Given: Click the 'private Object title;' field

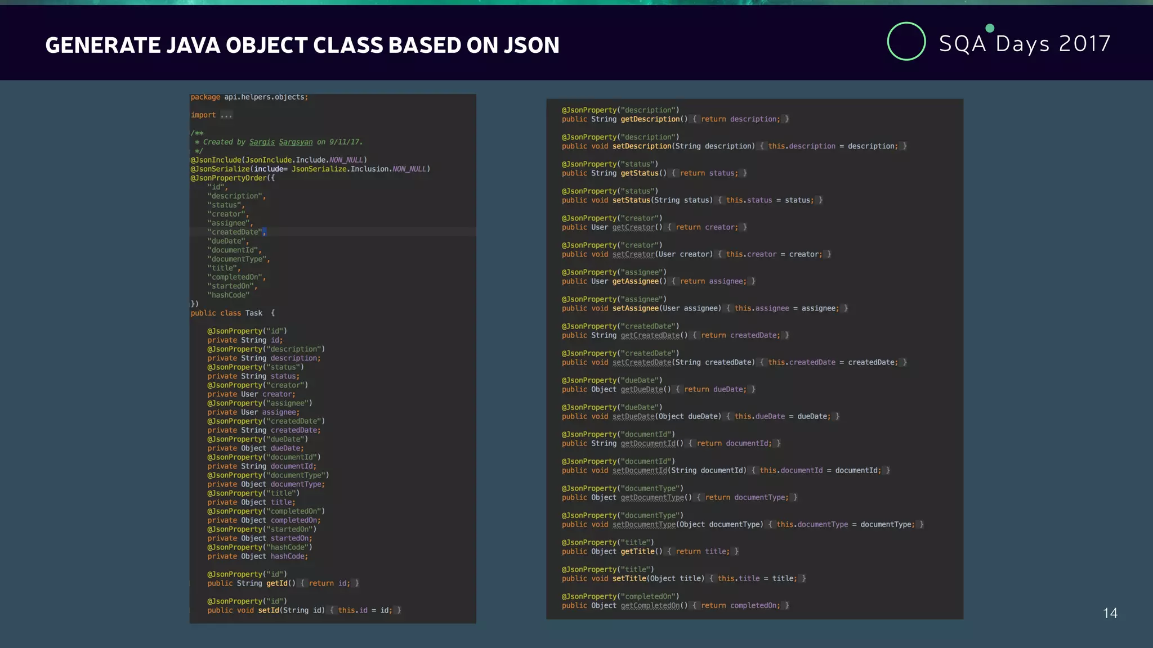Looking at the screenshot, I should tap(251, 502).
